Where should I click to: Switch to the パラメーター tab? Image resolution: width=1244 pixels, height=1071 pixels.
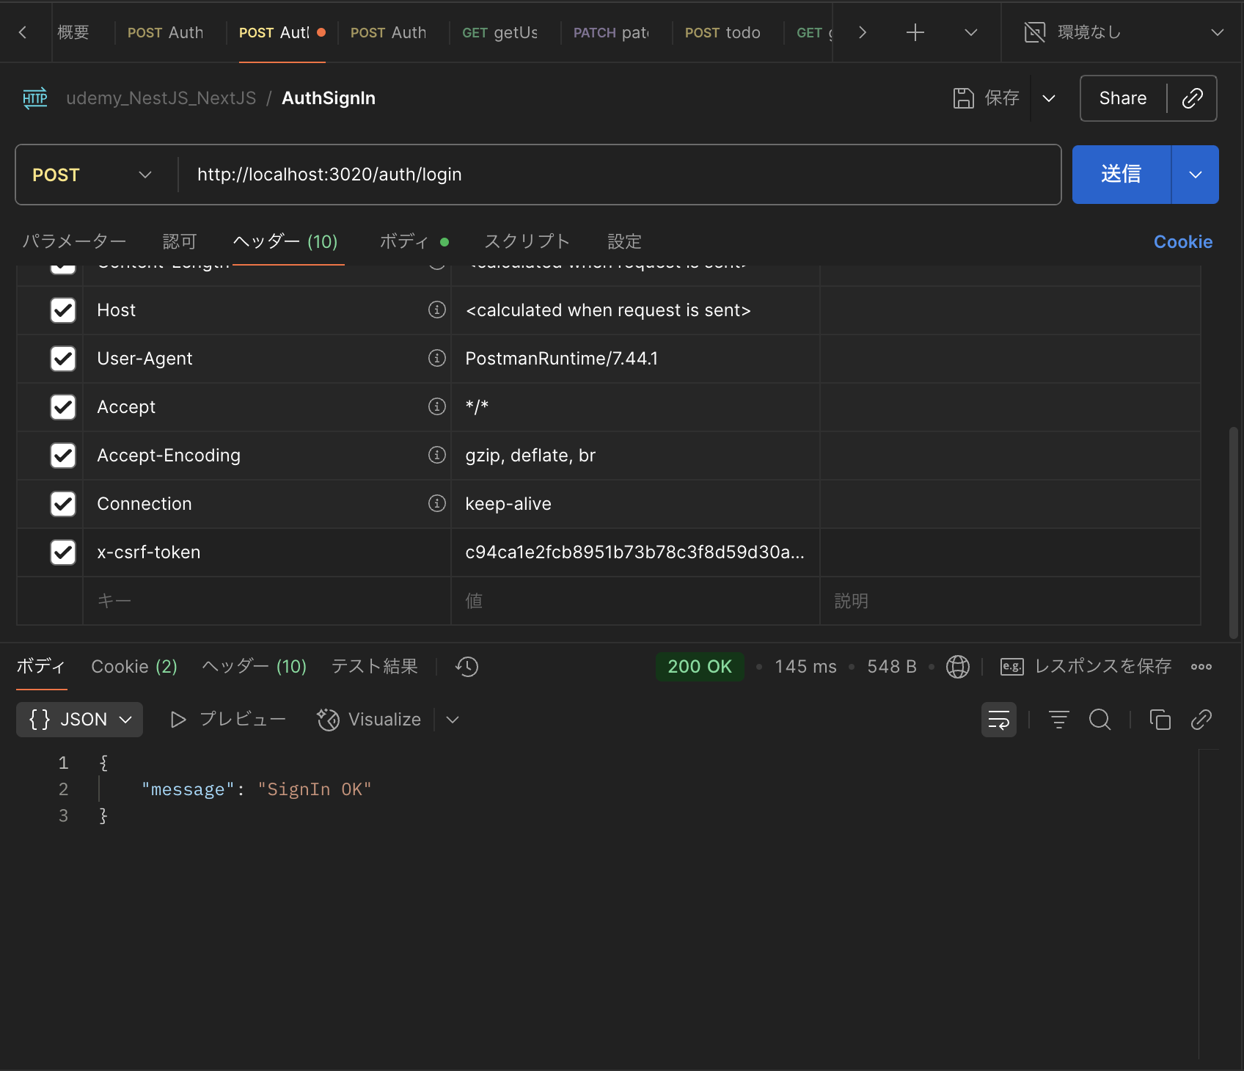pyautogui.click(x=75, y=241)
